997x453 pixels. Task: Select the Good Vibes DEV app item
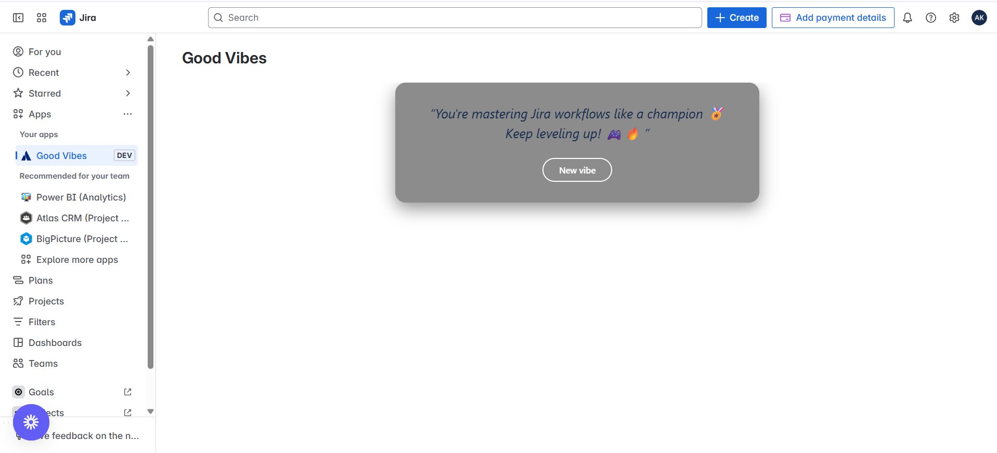pos(77,155)
